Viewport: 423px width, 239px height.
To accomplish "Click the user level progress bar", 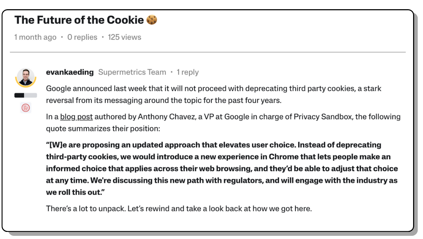I will (25, 95).
